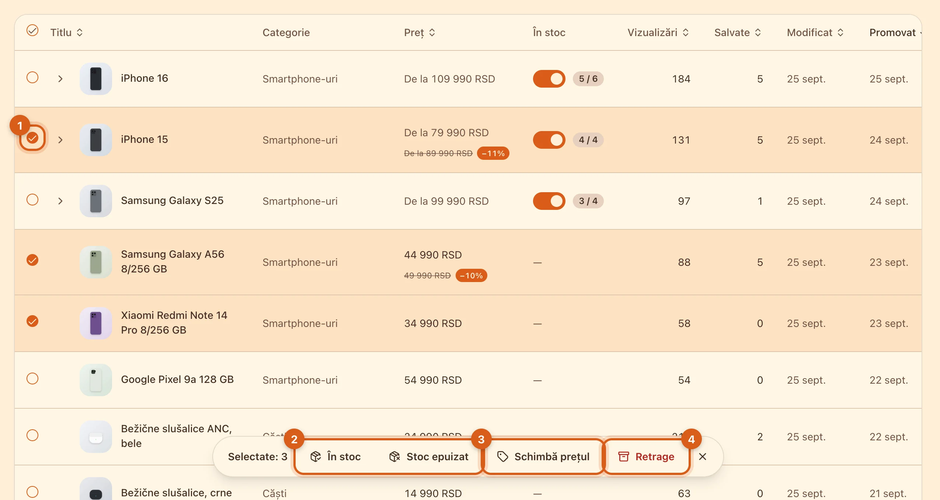Click the Bežične slušalice, crne title

tap(176, 493)
